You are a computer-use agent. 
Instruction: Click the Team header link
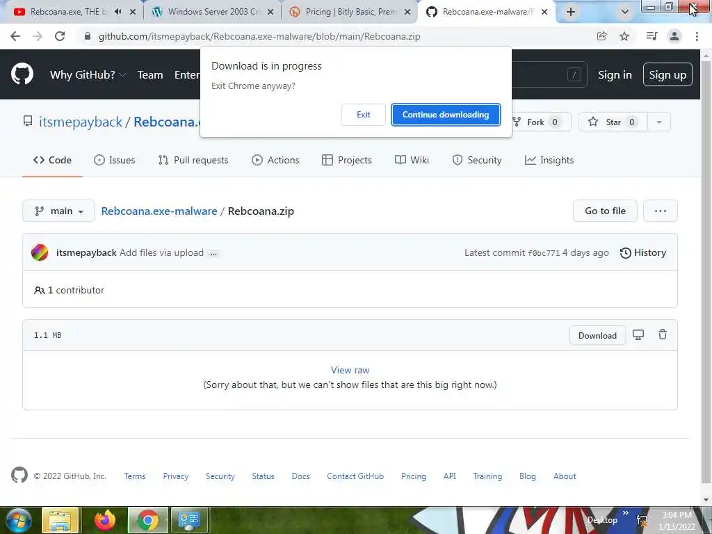(x=150, y=75)
